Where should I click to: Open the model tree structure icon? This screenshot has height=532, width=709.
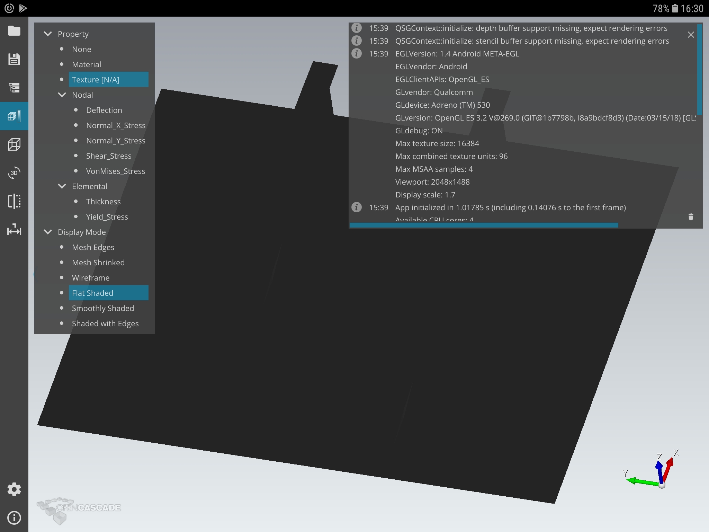14,88
